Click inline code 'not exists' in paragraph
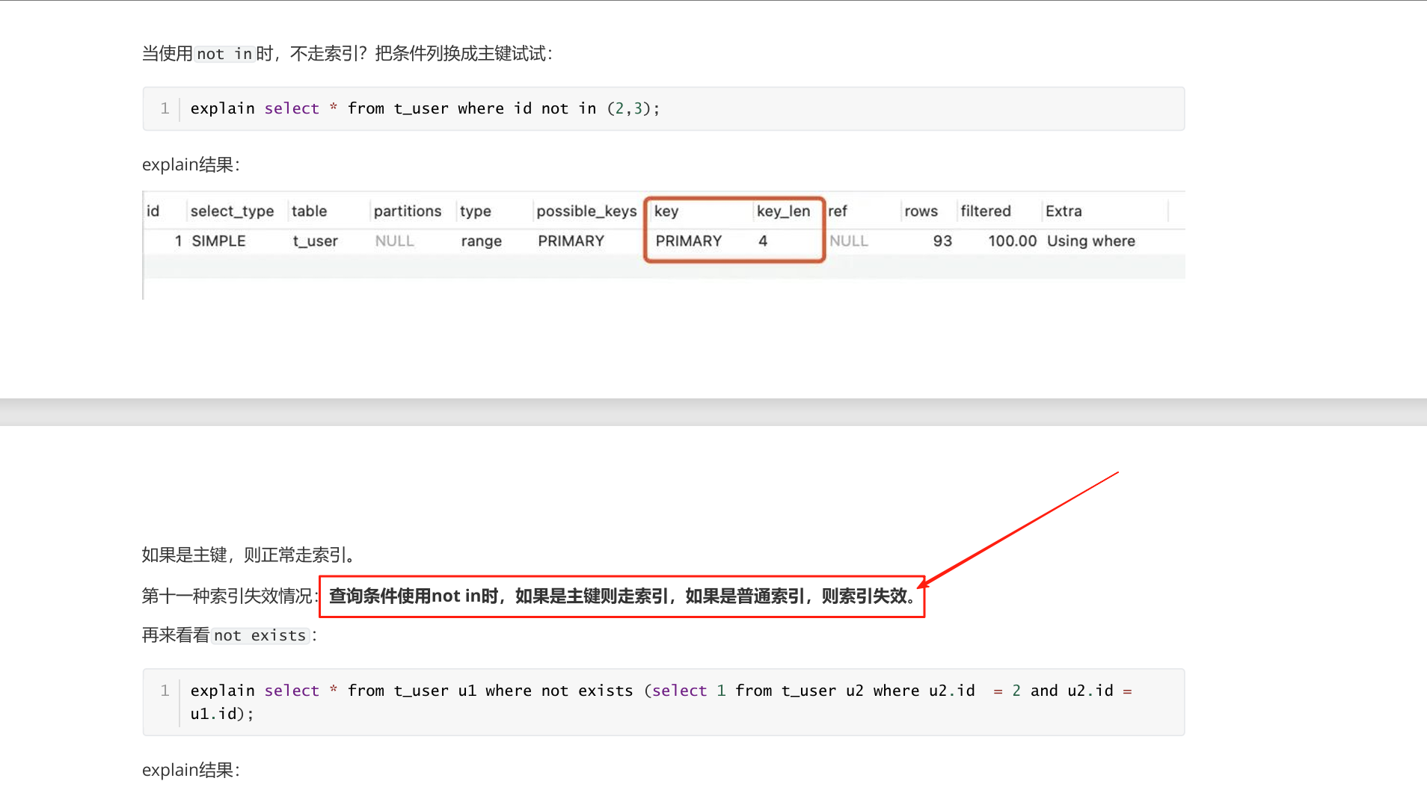1427x793 pixels. tap(260, 635)
